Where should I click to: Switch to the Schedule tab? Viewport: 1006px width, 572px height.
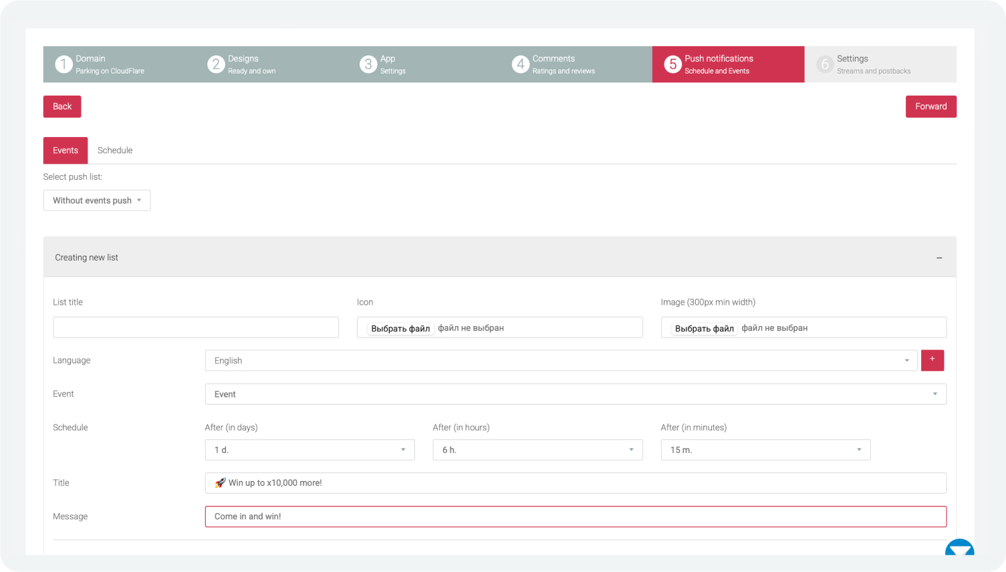(x=115, y=150)
